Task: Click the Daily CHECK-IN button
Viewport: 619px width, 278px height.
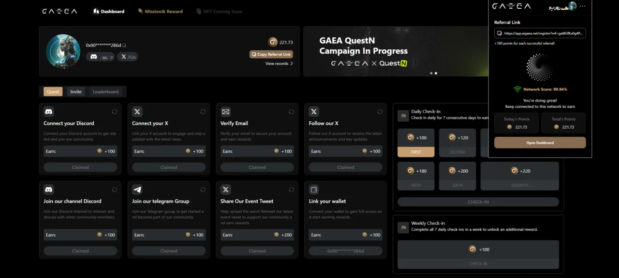Action: 478,202
